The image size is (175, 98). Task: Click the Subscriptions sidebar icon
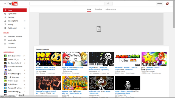(5, 21)
